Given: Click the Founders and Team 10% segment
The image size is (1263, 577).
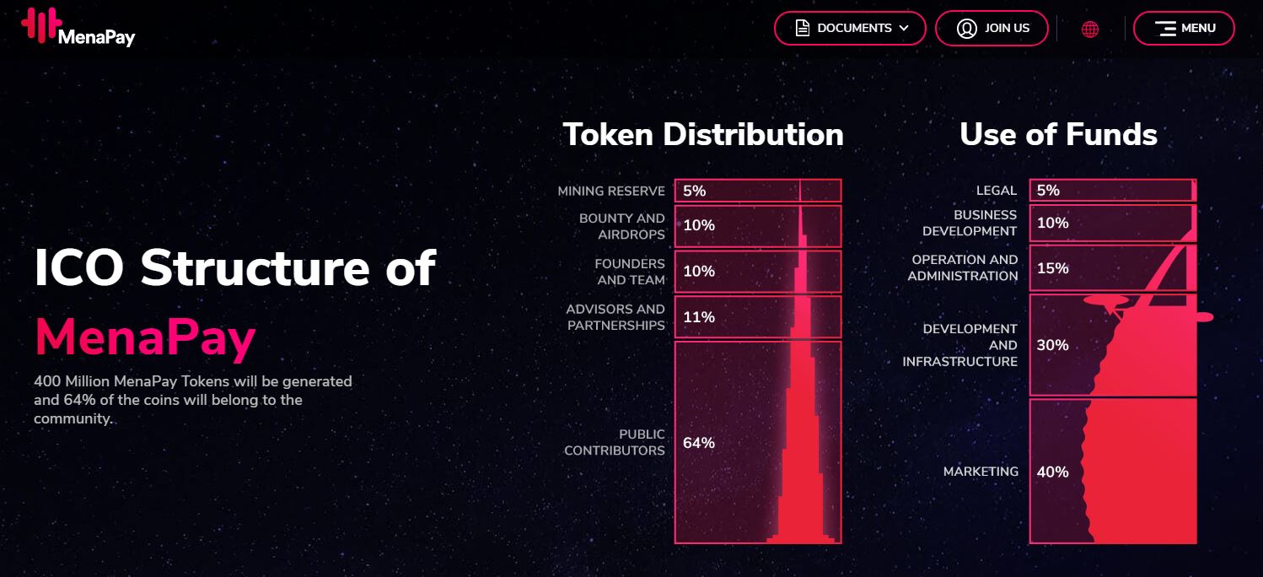Looking at the screenshot, I should (758, 272).
